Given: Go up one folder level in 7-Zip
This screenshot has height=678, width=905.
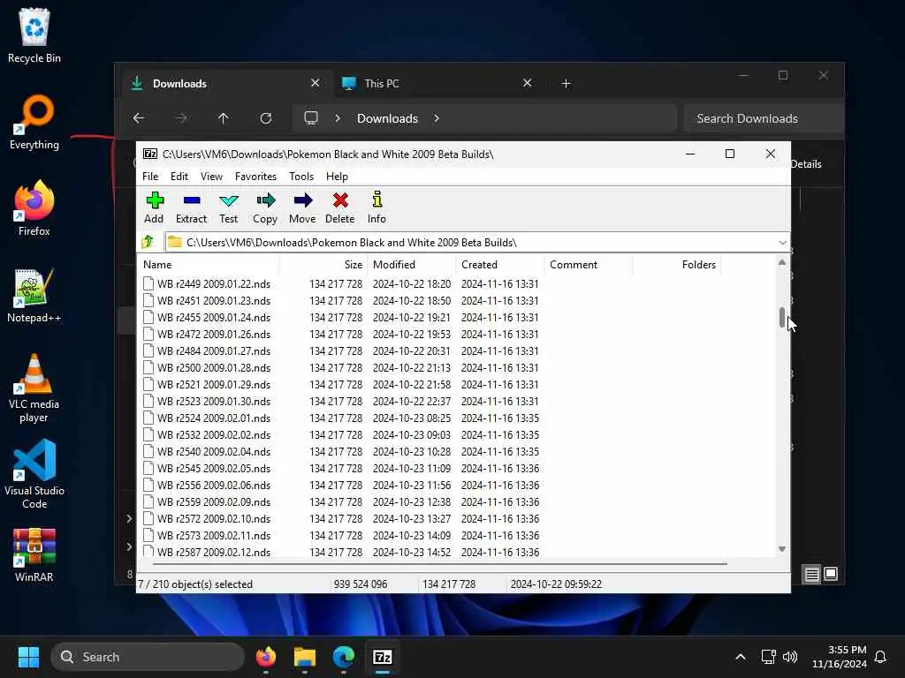Looking at the screenshot, I should pos(148,242).
